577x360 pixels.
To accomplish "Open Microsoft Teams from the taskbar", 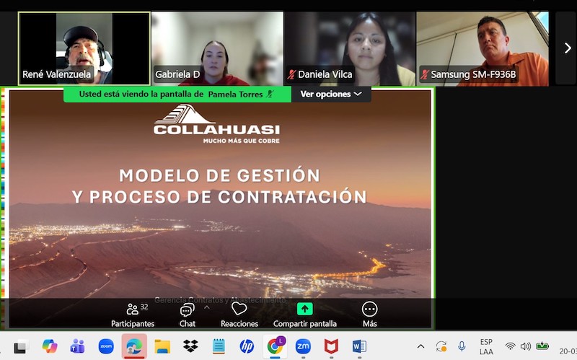I will point(77,346).
